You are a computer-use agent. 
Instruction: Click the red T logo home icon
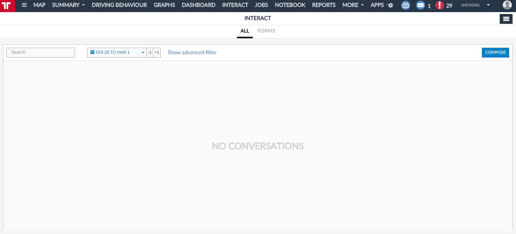coord(6,6)
